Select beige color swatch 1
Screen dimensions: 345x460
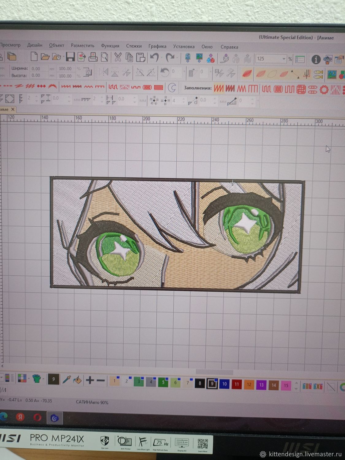pyautogui.click(x=115, y=381)
